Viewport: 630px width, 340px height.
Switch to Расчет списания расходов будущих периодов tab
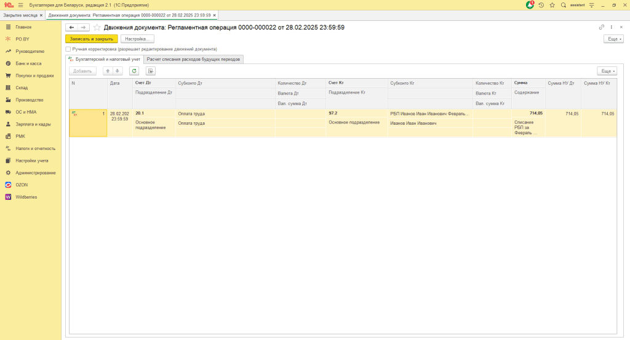tap(193, 59)
